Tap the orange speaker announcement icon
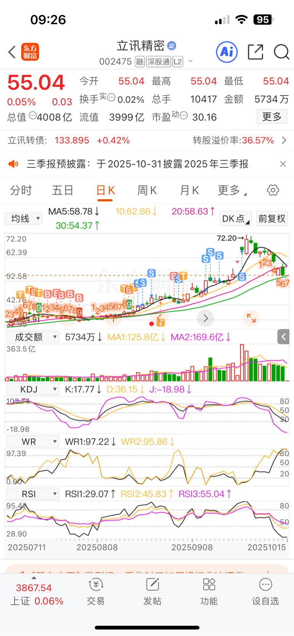The image size is (294, 636). point(13,164)
